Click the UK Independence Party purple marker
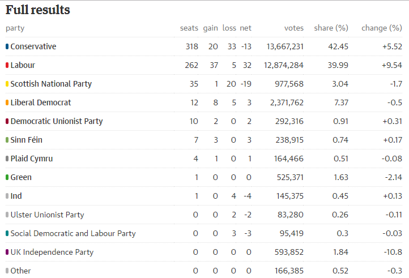409x278 pixels. tap(7, 252)
